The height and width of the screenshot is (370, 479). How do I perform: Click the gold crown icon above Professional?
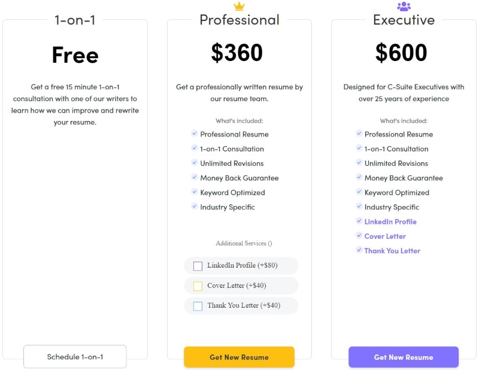click(x=239, y=6)
